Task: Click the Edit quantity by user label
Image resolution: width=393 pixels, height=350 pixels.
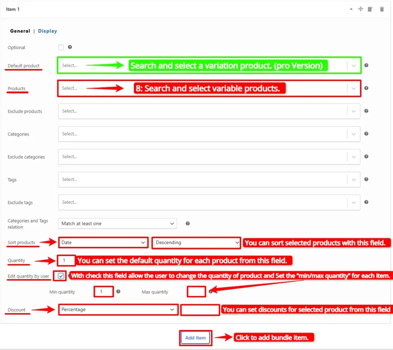Action: tap(28, 276)
